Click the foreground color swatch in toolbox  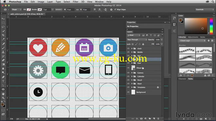[x=2, y=104]
